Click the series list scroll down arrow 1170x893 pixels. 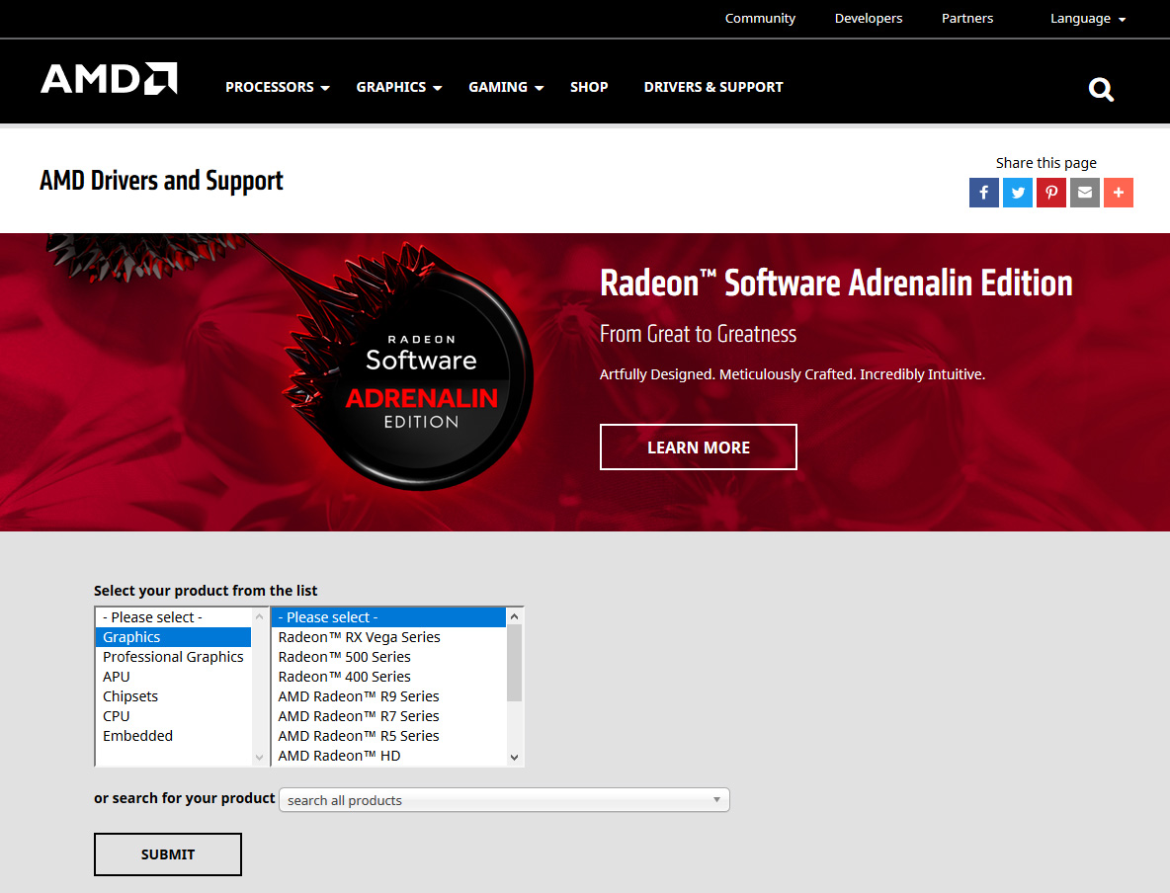point(514,757)
